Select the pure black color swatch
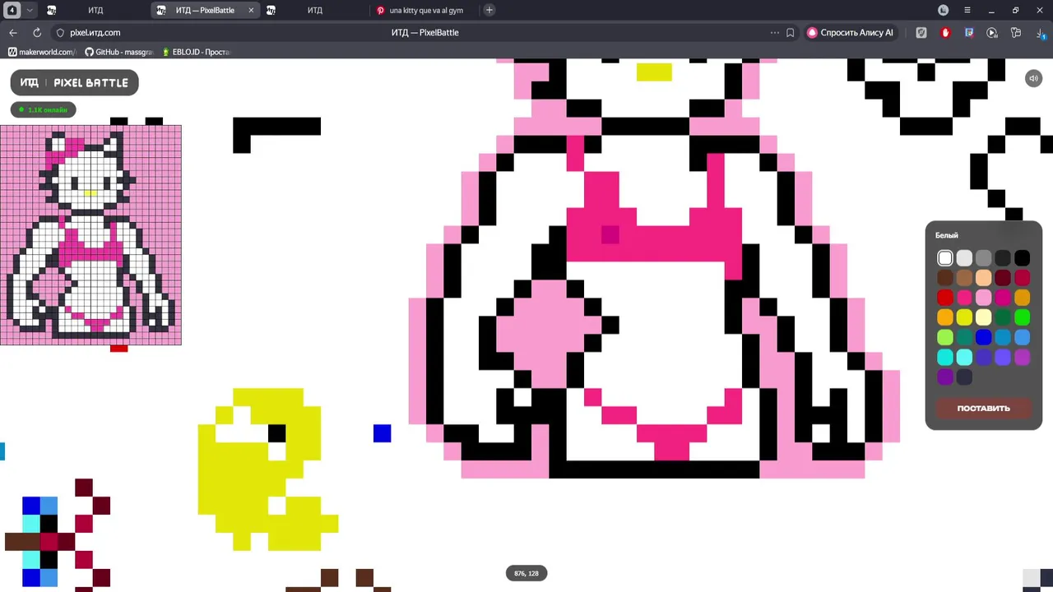The height and width of the screenshot is (592, 1053). (1022, 258)
